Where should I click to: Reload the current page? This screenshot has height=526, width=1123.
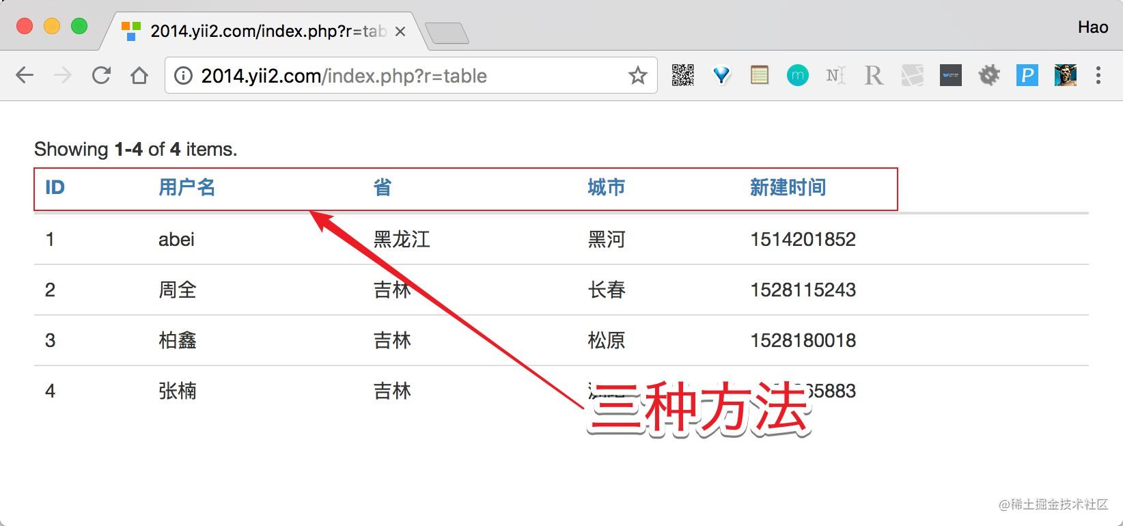click(101, 75)
